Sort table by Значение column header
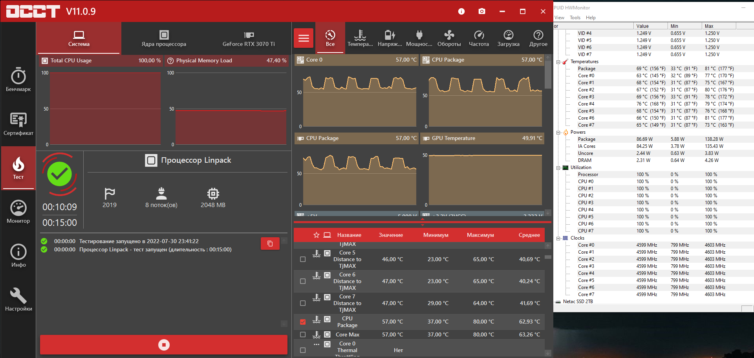Viewport: 754px width, 358px height. pos(391,235)
